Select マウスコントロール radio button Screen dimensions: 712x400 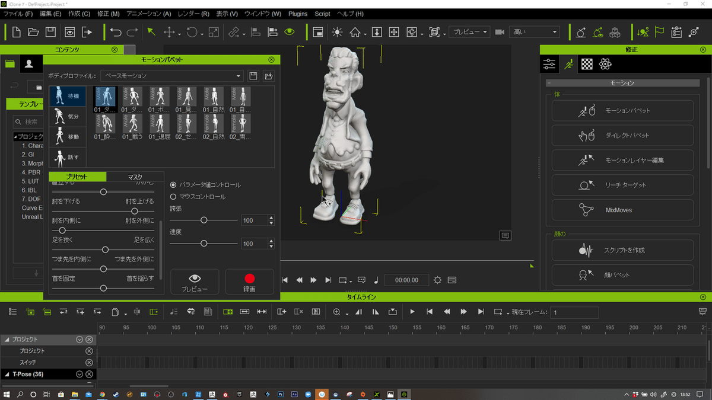pos(173,197)
